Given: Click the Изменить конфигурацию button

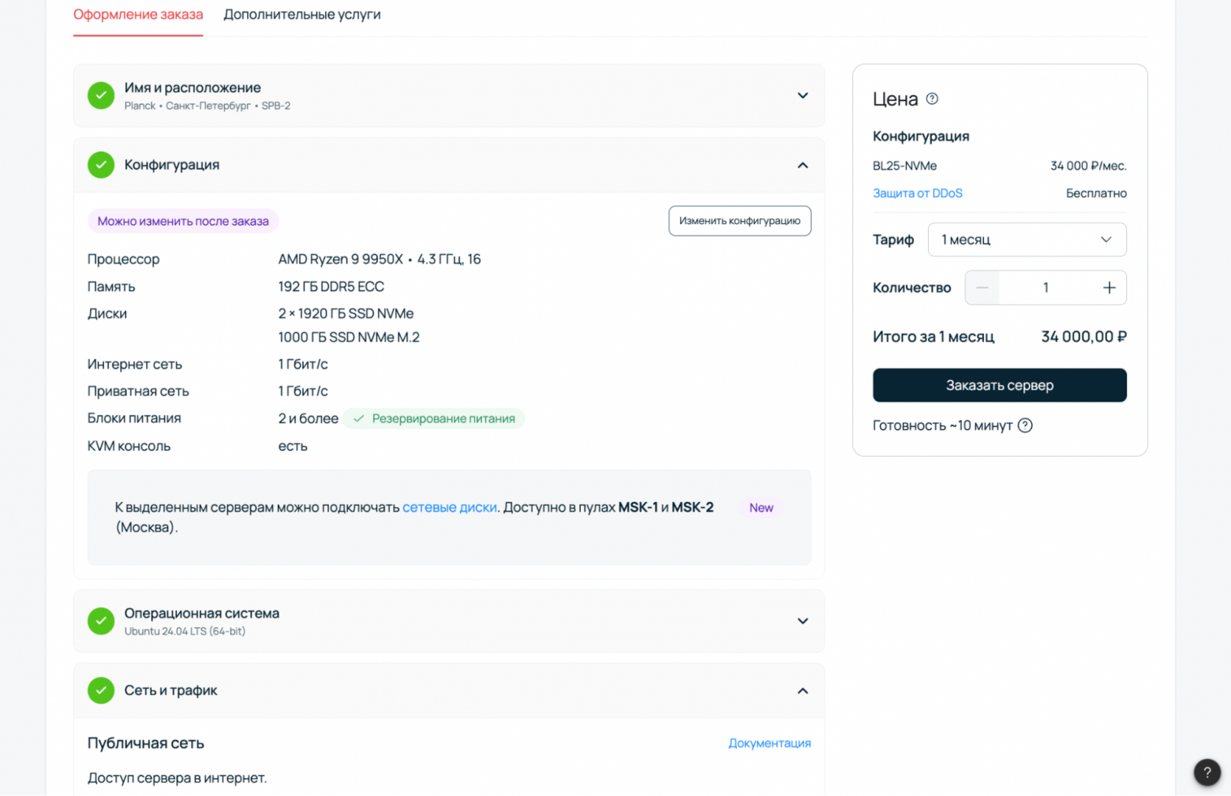Looking at the screenshot, I should click(739, 221).
